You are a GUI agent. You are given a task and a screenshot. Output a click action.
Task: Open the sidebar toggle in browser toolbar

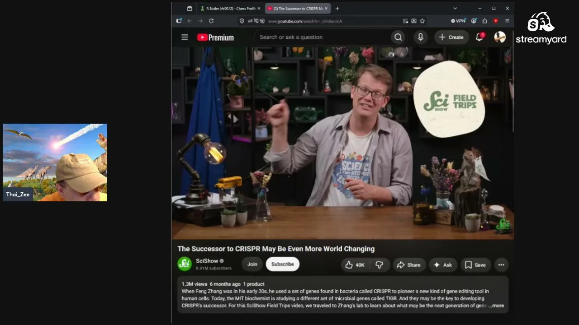(179, 21)
